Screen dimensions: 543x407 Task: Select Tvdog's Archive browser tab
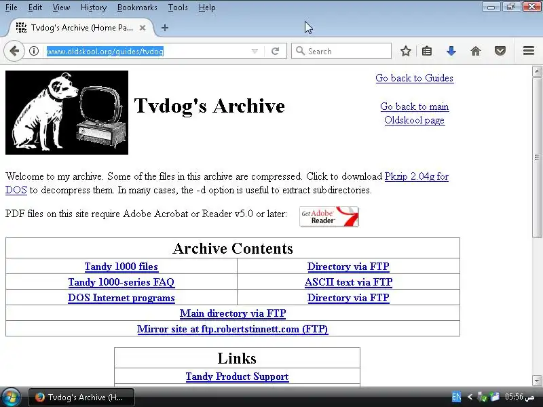[81, 28]
